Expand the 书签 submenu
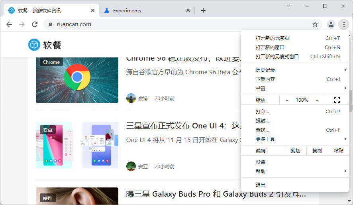This screenshot has height=205, width=353. pos(295,88)
